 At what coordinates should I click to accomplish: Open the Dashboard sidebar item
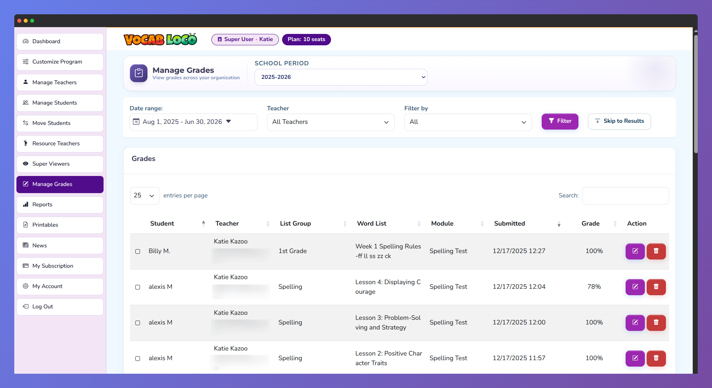pos(60,41)
